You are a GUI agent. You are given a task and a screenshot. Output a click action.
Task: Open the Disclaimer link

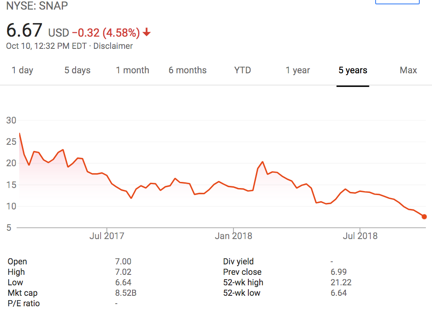pos(113,46)
